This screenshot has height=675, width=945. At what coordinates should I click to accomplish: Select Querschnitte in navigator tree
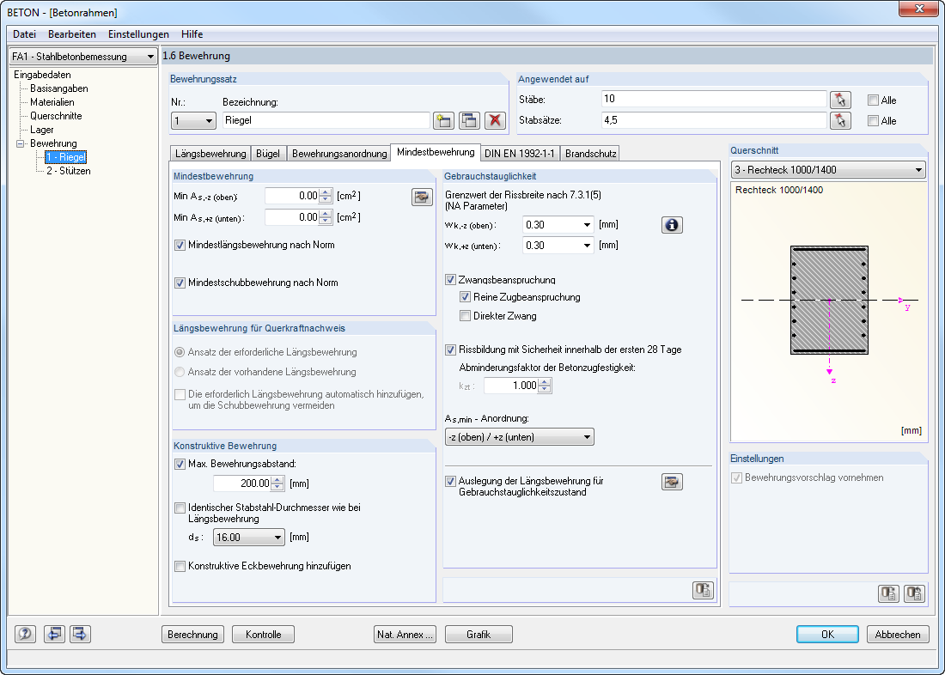(x=56, y=116)
